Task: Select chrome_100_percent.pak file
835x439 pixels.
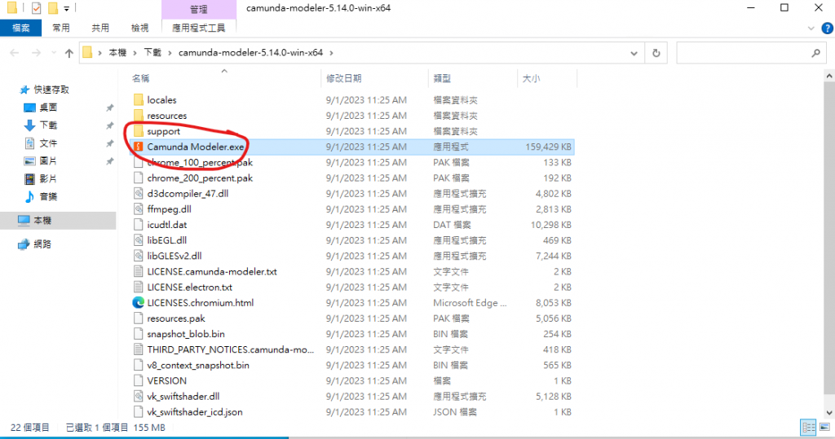Action: pyautogui.click(x=200, y=162)
